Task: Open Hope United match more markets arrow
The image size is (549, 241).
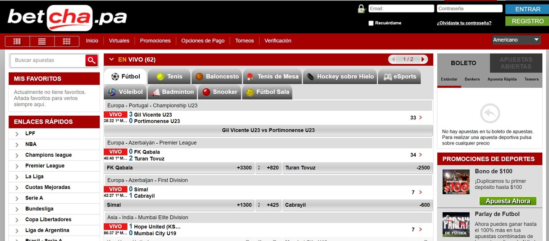Action: 421,230
